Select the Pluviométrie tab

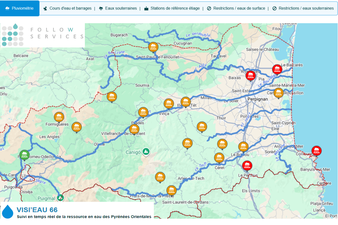click(x=20, y=8)
